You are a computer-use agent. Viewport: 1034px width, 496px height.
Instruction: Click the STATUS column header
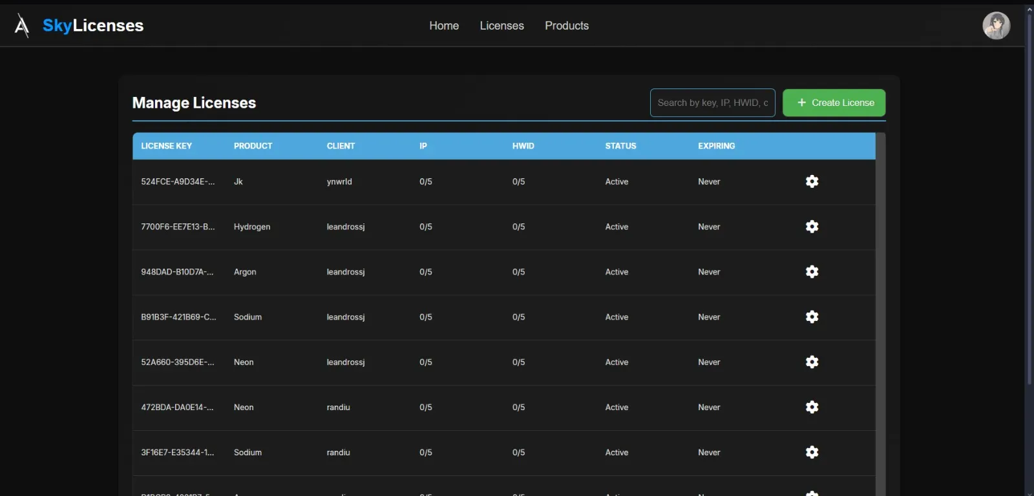620,146
